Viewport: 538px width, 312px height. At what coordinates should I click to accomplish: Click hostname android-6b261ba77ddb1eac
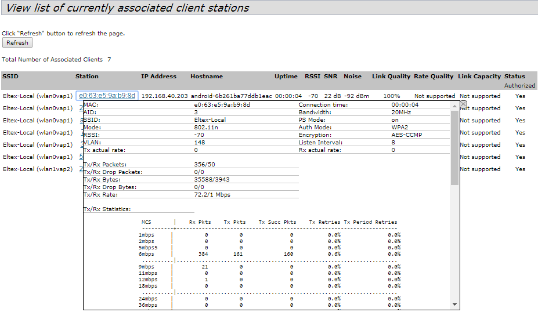pyautogui.click(x=231, y=96)
